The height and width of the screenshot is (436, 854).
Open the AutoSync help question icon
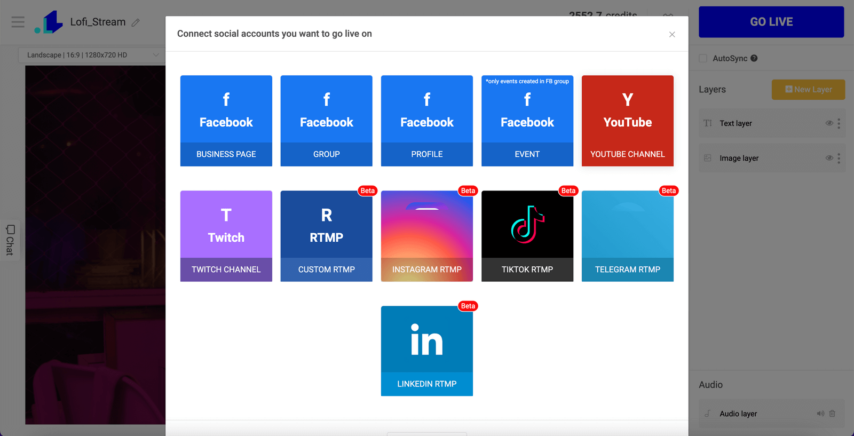754,58
